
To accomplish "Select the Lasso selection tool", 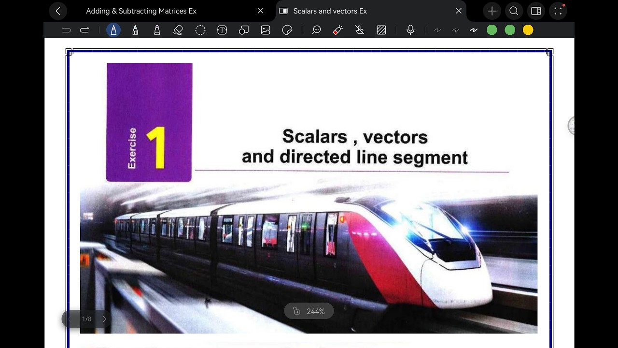I will point(200,30).
